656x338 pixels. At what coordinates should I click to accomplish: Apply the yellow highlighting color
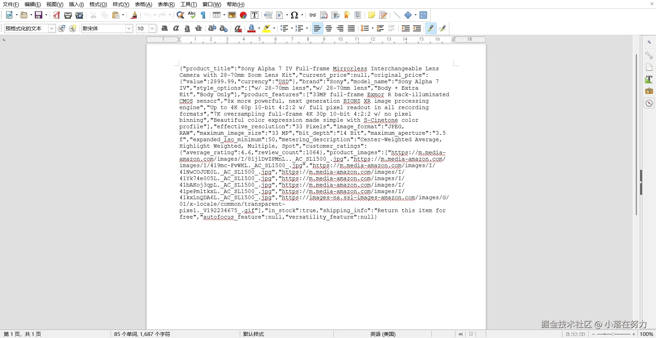coord(266,29)
